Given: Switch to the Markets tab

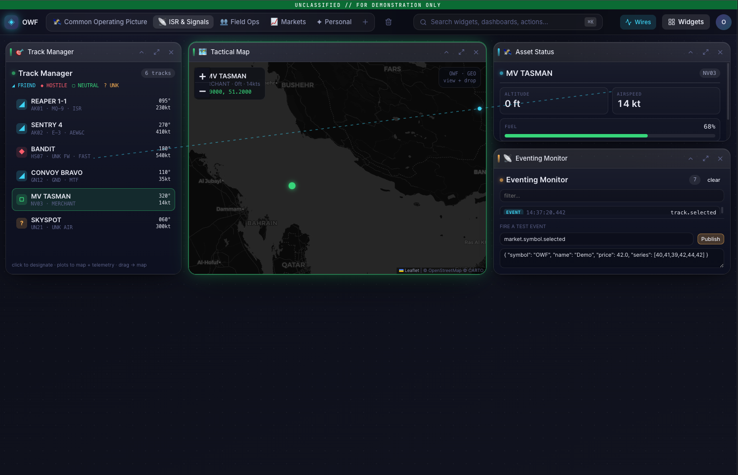Looking at the screenshot, I should point(288,22).
